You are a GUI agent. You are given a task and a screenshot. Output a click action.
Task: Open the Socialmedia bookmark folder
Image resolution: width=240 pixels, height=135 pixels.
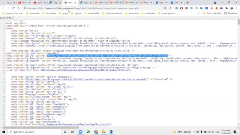[33, 13]
